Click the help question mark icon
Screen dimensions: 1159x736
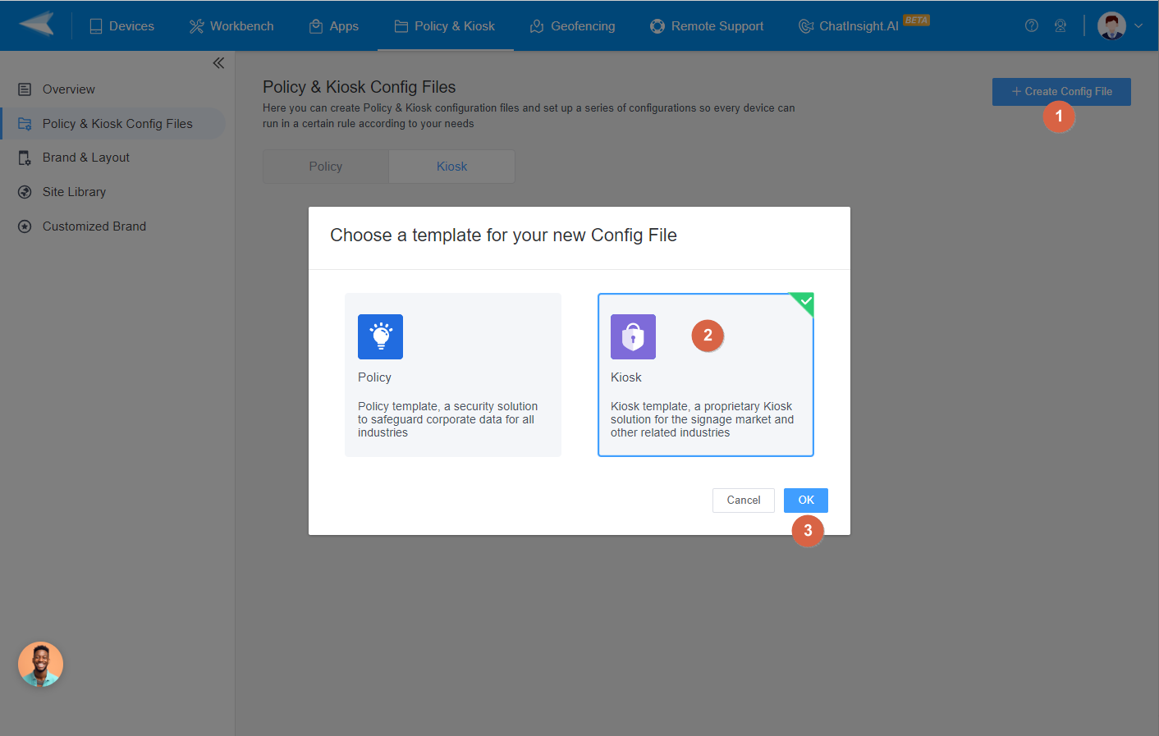point(1032,25)
